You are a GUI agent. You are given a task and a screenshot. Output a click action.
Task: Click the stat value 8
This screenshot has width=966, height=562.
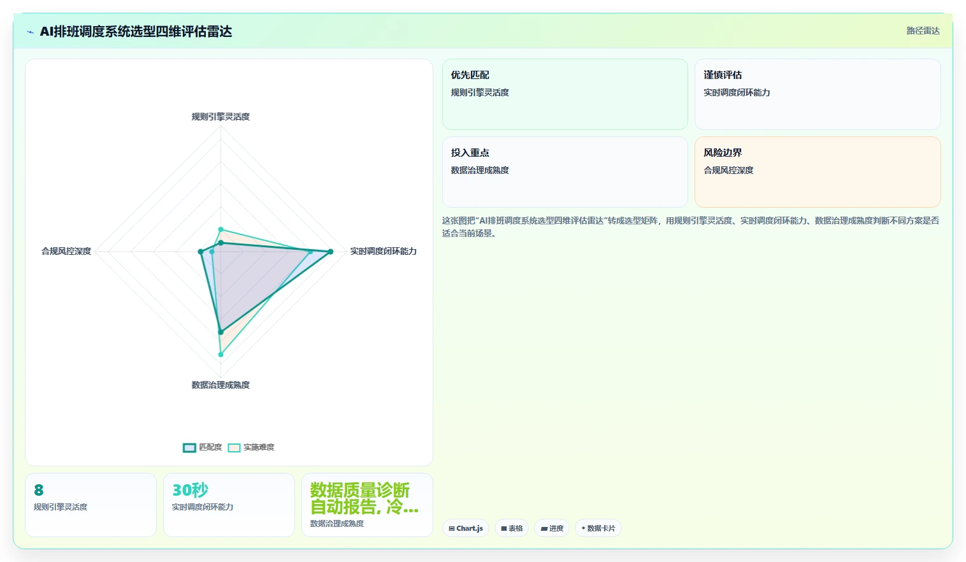click(x=39, y=490)
